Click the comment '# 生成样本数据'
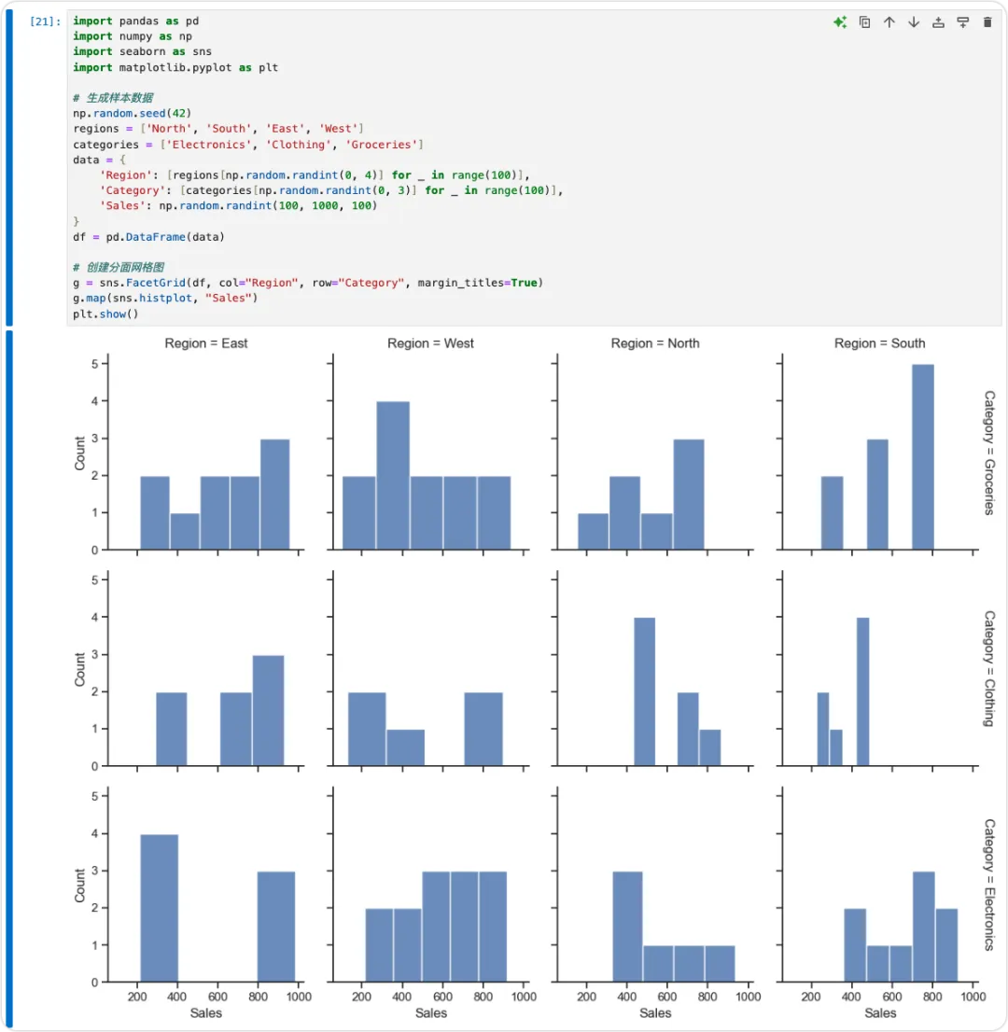1008x1032 pixels. click(113, 97)
